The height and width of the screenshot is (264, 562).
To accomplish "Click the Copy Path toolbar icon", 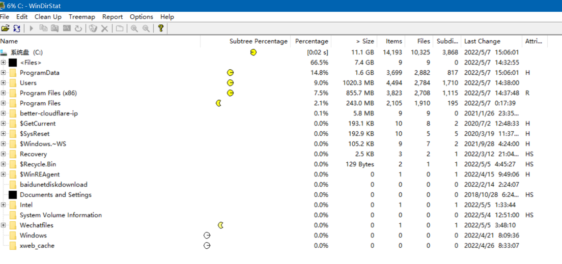I will coord(43,28).
